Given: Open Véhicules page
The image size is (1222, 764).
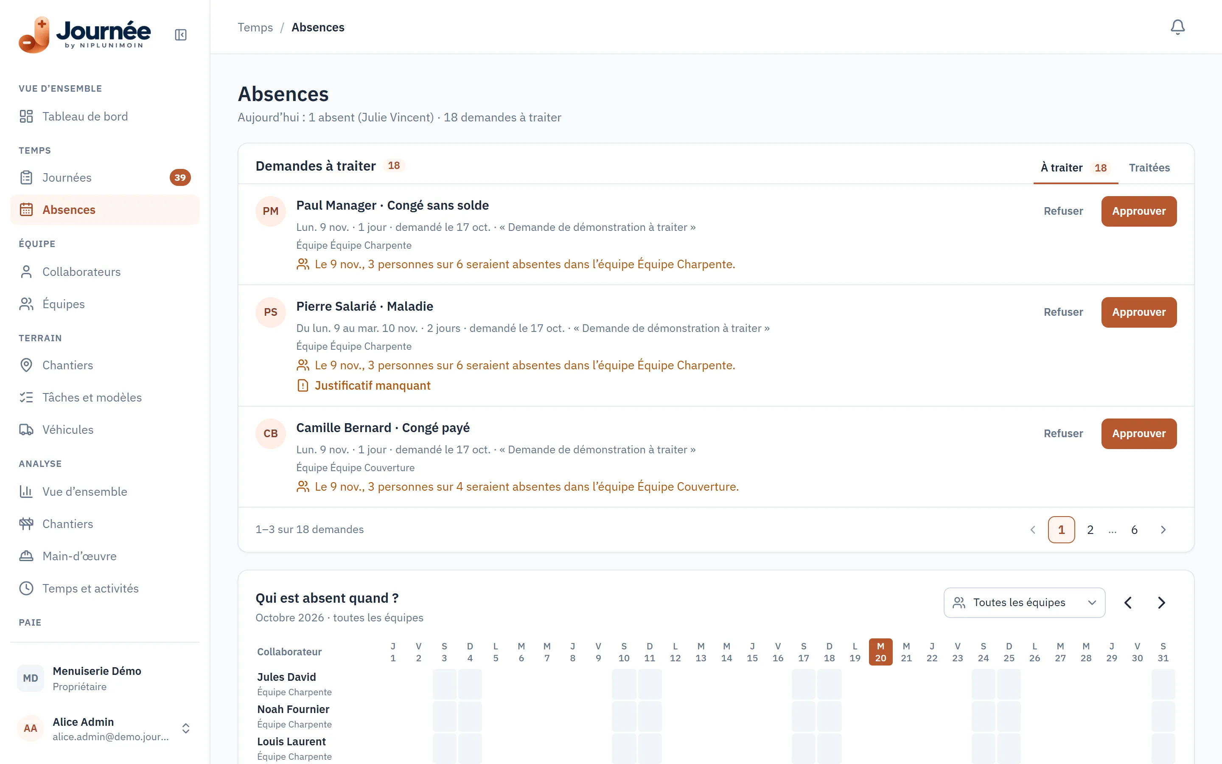Looking at the screenshot, I should point(104,430).
